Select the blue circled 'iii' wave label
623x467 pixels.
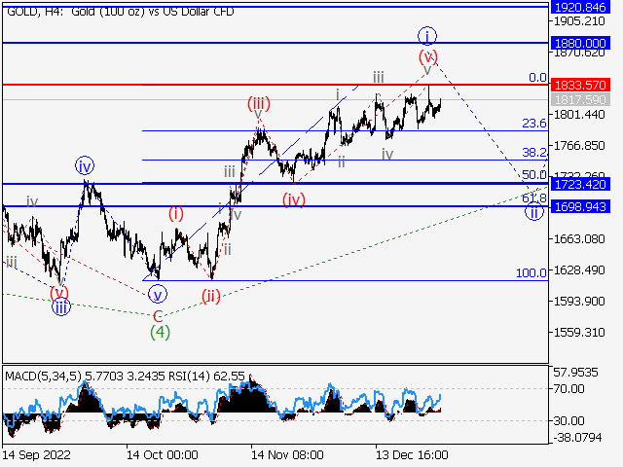[60, 307]
